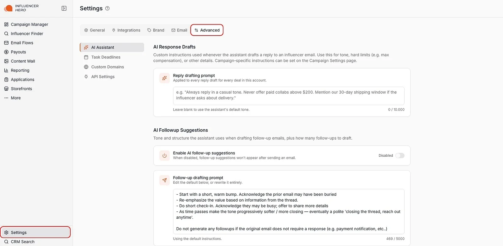Switch to the General settings tab
Screen dimensions: 503x246
[95, 30]
